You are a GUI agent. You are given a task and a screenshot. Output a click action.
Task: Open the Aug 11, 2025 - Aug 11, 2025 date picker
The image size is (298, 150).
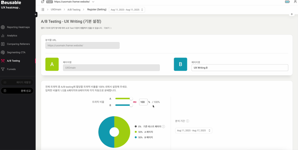coord(127,10)
